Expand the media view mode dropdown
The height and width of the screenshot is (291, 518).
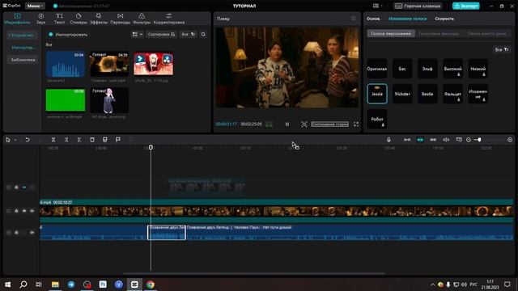[138, 34]
